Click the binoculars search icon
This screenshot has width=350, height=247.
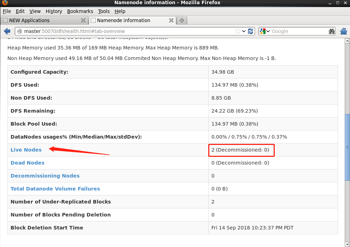(332, 32)
